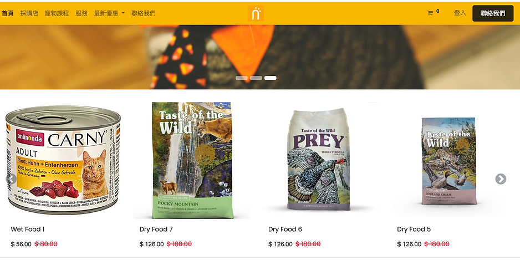This screenshot has height=260, width=520.
Task: Expand the 最新優惠 dropdown arrow
Action: click(x=123, y=13)
